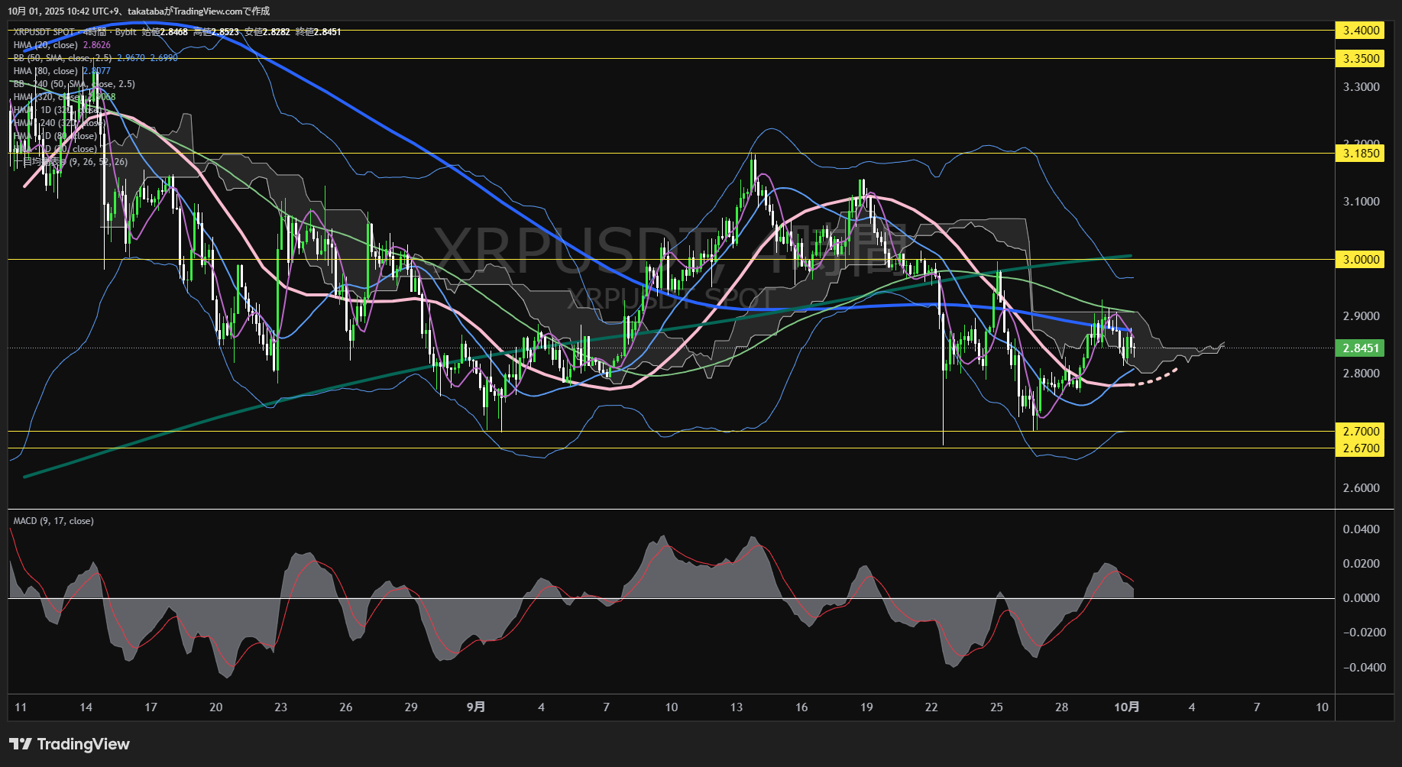Select BB (50, SMA, close, 2.5) legend
Screen dimensions: 1402x767
(63, 58)
